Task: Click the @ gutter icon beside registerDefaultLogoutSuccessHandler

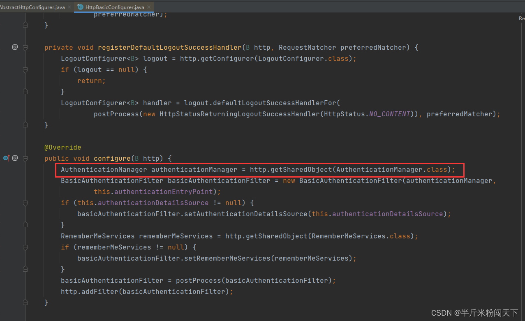Action: pos(15,47)
